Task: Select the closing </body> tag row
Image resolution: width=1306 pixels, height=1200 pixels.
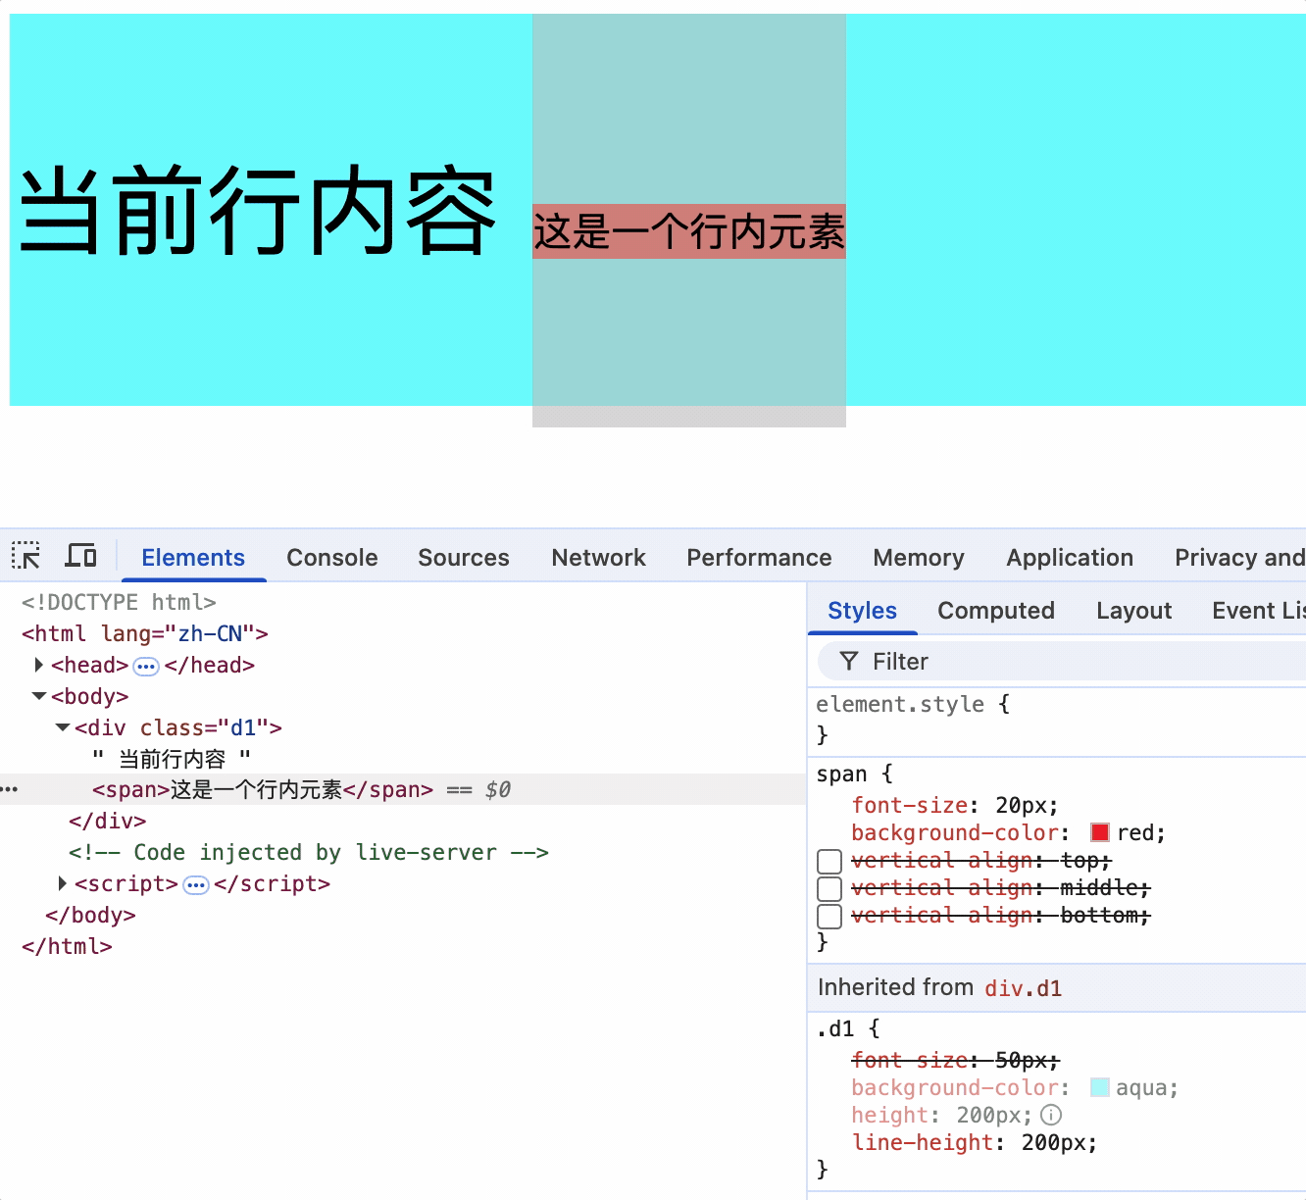Action: tap(90, 915)
